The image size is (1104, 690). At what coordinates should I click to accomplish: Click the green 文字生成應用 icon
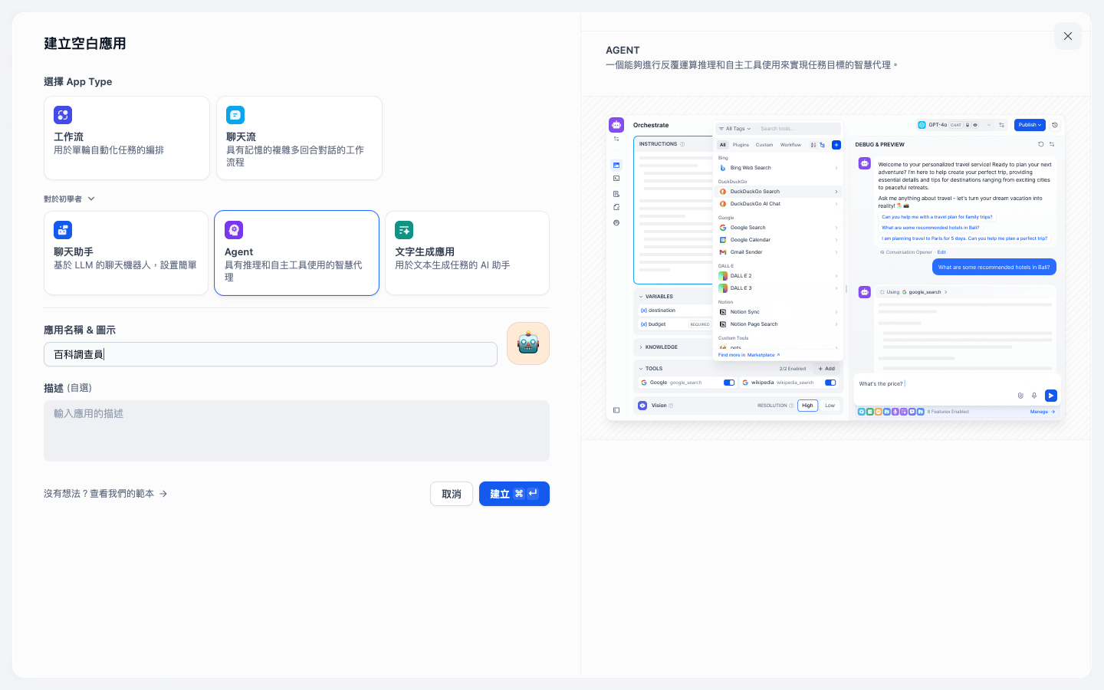pos(404,230)
